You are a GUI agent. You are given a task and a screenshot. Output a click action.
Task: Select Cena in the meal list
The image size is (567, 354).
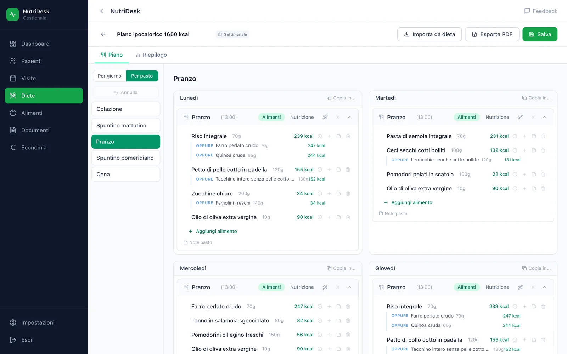point(126,174)
